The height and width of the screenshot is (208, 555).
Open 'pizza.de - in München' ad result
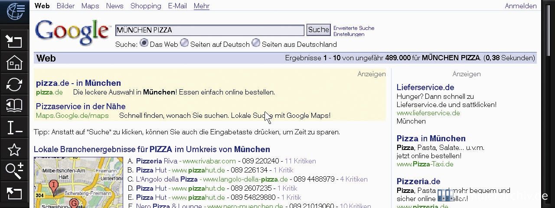point(78,83)
